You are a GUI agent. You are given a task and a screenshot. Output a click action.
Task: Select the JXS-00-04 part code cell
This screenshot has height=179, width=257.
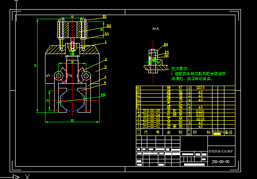[151, 115]
